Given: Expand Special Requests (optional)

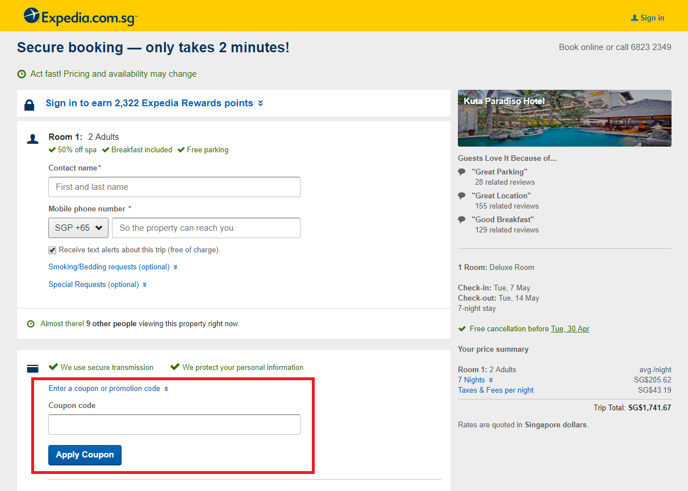Looking at the screenshot, I should (x=98, y=285).
